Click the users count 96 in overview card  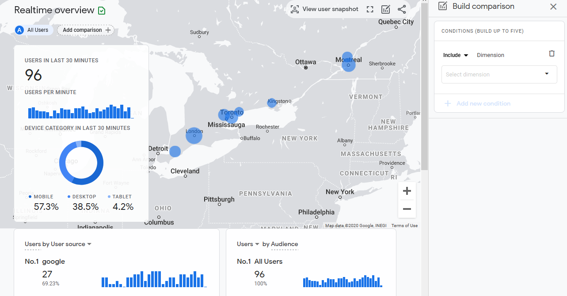pos(34,76)
